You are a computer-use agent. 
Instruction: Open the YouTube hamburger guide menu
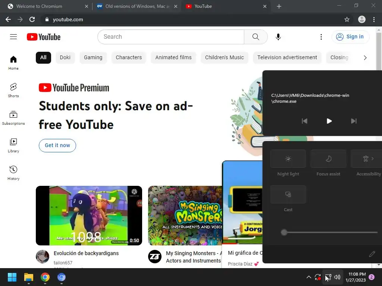click(13, 37)
